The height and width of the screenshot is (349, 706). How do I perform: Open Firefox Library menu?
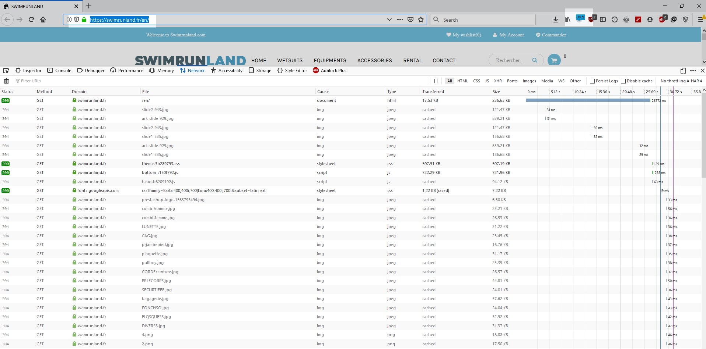[567, 19]
